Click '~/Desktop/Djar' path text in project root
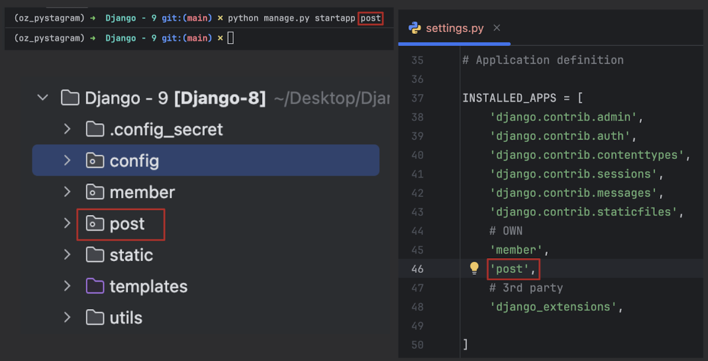 (x=331, y=98)
